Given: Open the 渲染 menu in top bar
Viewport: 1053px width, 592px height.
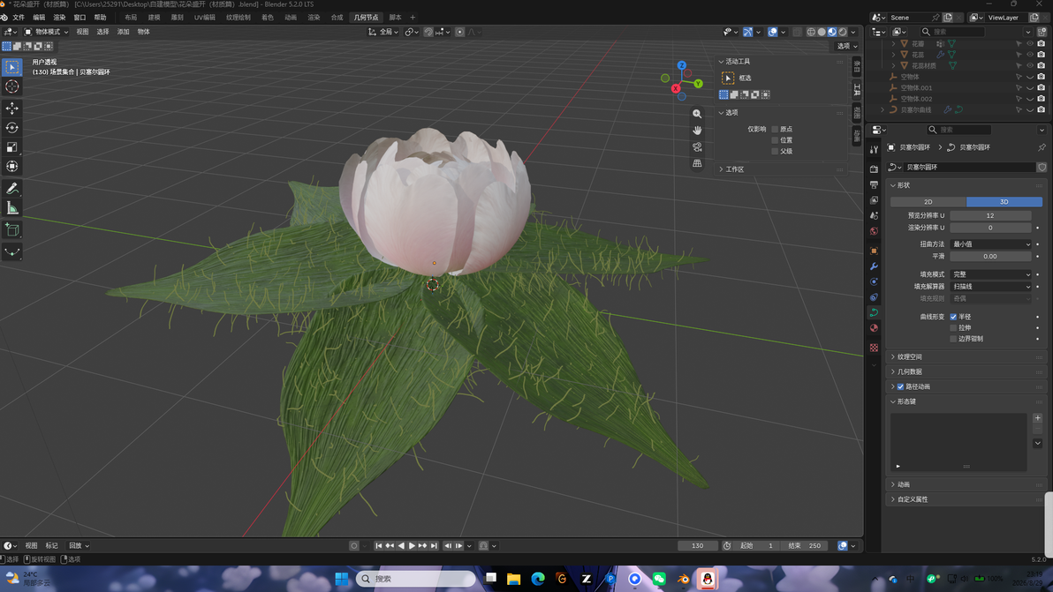Looking at the screenshot, I should point(60,18).
